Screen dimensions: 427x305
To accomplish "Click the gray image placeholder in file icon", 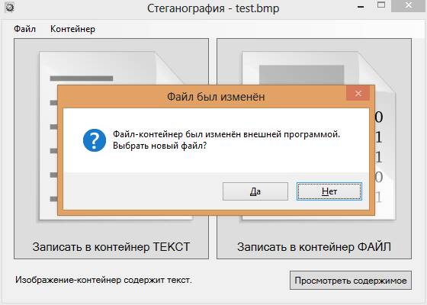I will (x=301, y=75).
